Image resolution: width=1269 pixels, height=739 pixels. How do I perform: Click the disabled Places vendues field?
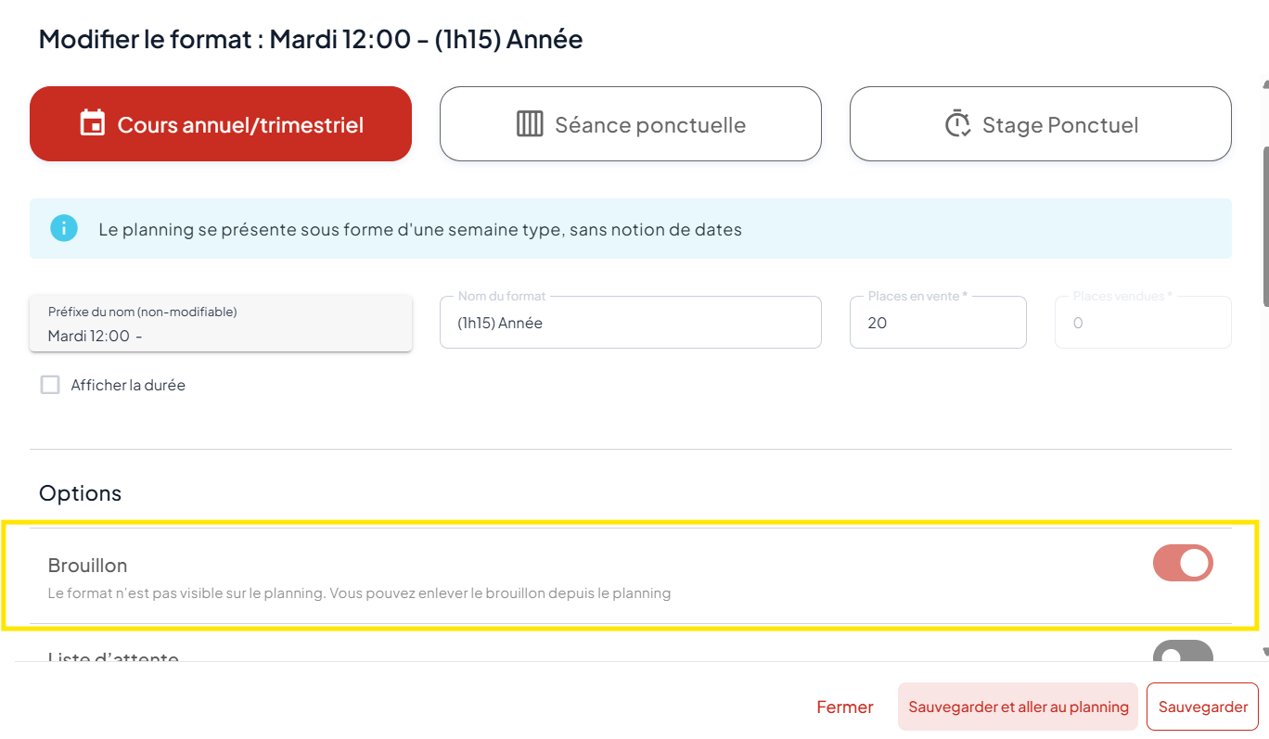[x=1143, y=324]
